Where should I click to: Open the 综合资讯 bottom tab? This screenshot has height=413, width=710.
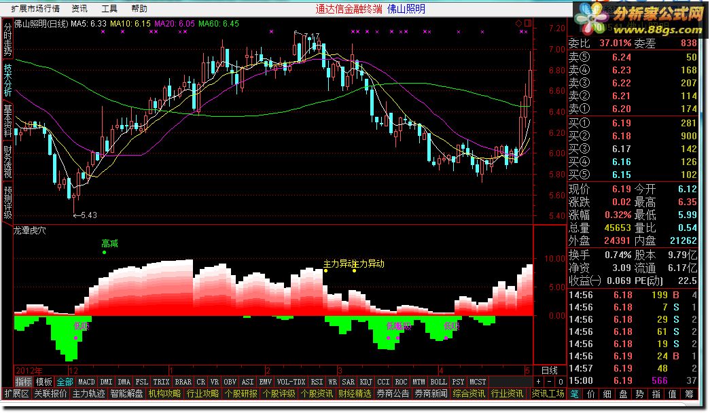pos(469,393)
